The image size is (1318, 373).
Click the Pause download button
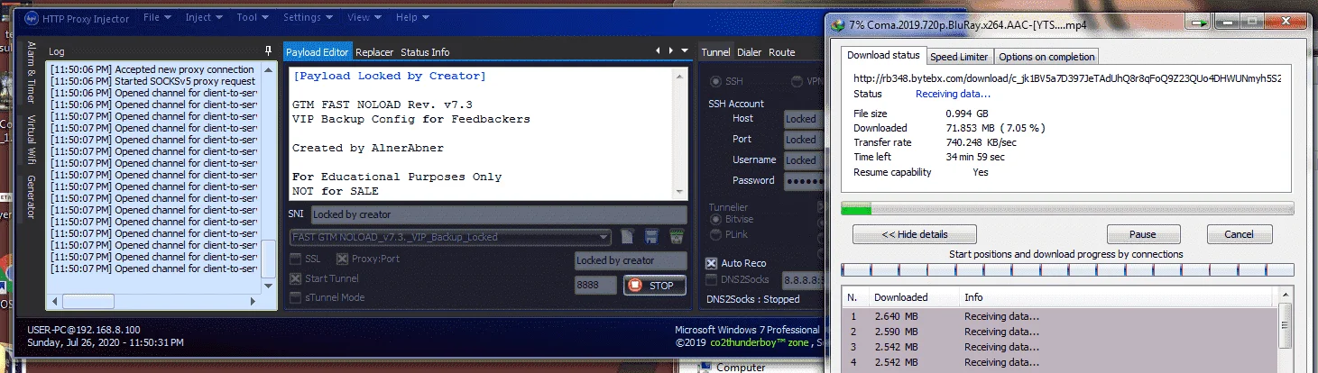tap(1142, 234)
